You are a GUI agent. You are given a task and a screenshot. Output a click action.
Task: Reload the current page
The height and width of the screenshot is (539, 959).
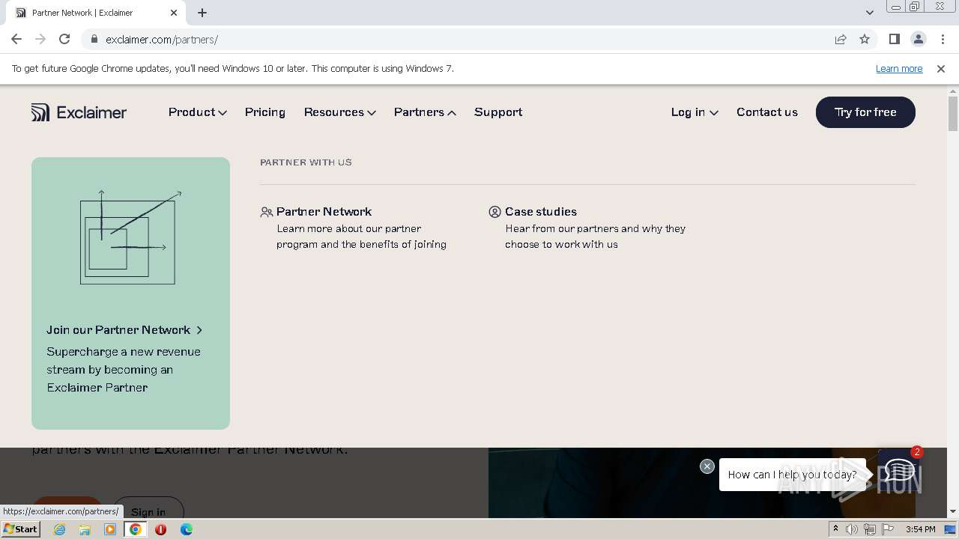pyautogui.click(x=64, y=39)
